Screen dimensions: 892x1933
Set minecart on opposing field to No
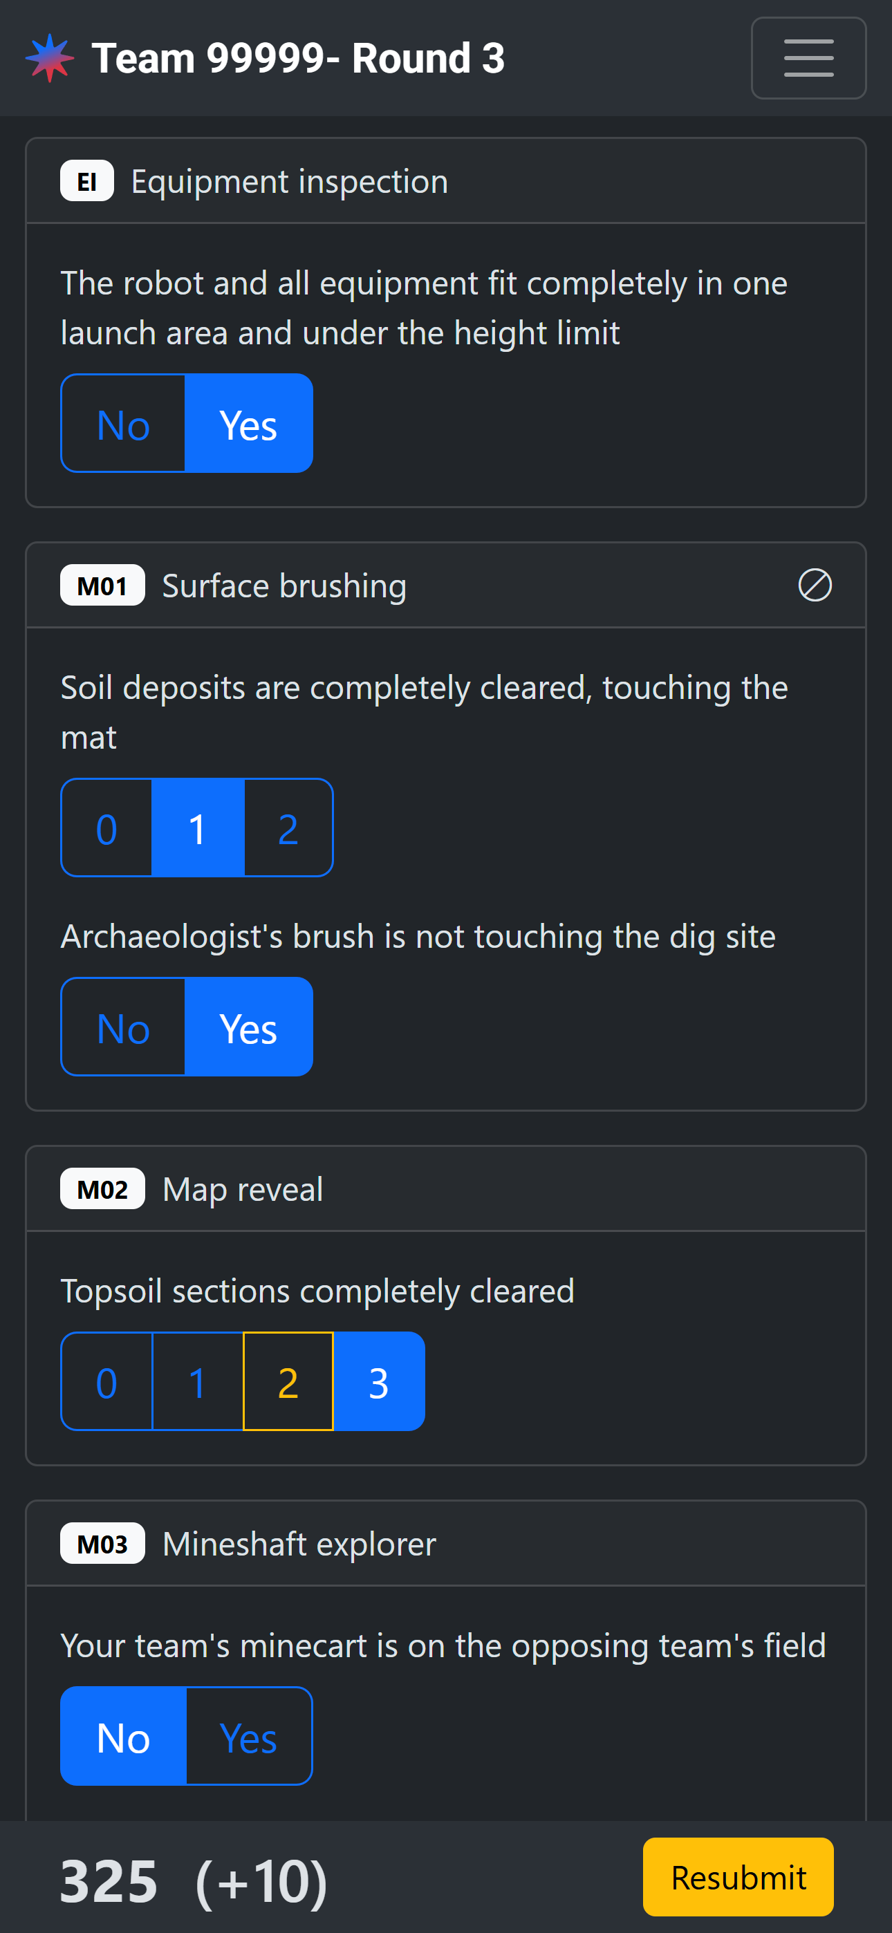pos(123,1737)
